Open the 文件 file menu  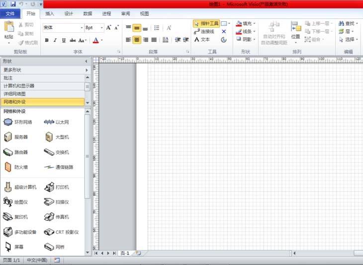click(x=10, y=13)
